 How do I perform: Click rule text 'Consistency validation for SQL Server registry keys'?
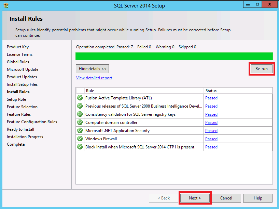130,114
